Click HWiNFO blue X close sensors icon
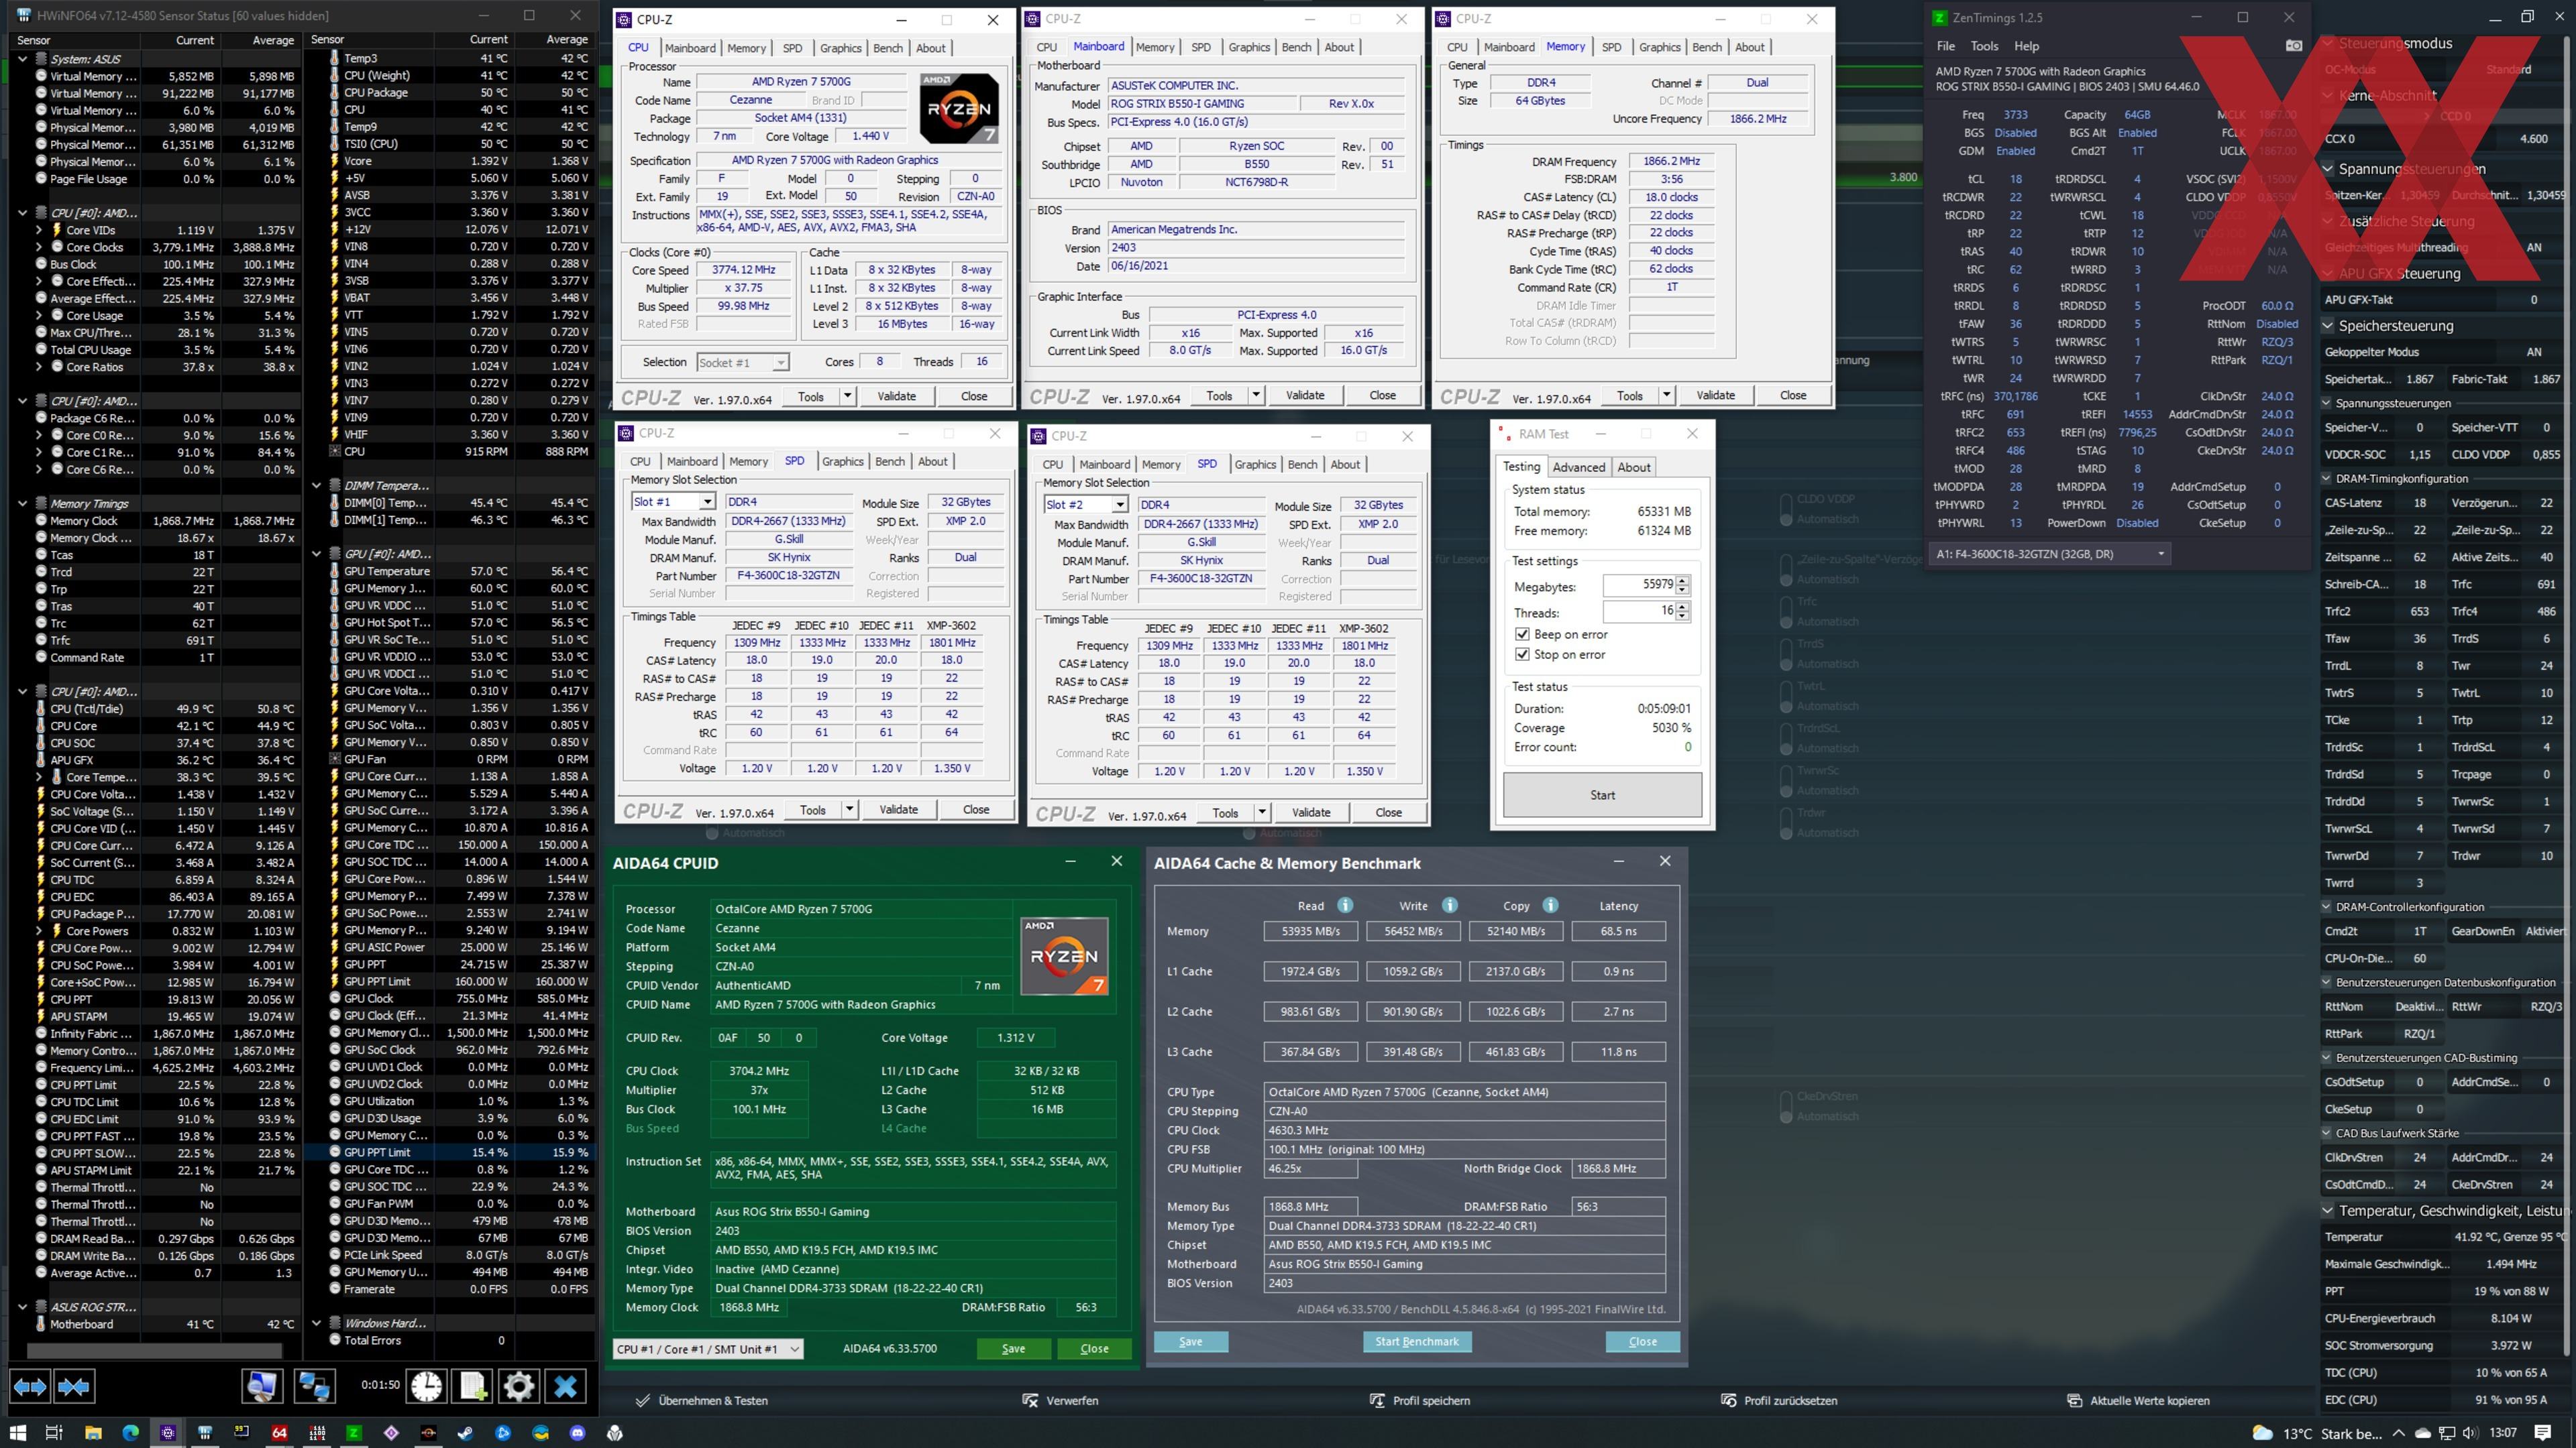The height and width of the screenshot is (1448, 2576). coord(565,1386)
